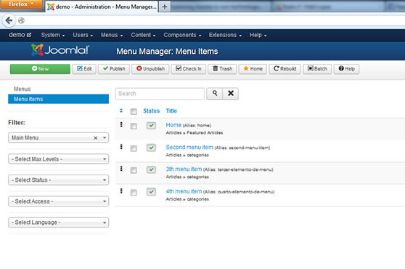The height and width of the screenshot is (269, 405).
Task: Click the drag handle of 3th menu item
Action: click(x=121, y=169)
